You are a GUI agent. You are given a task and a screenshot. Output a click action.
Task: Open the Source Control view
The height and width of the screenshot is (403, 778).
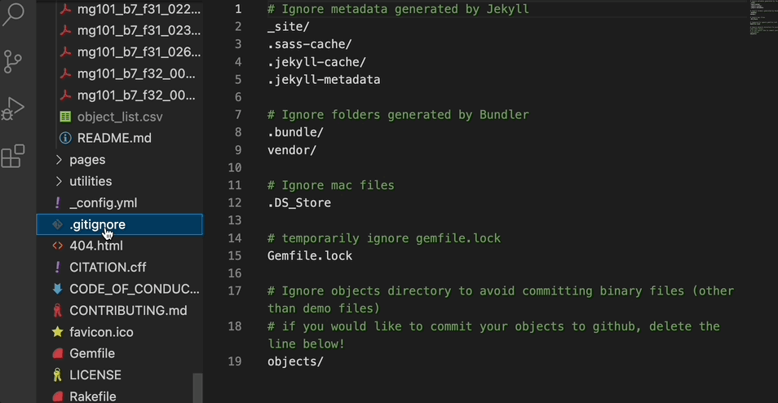pos(13,61)
